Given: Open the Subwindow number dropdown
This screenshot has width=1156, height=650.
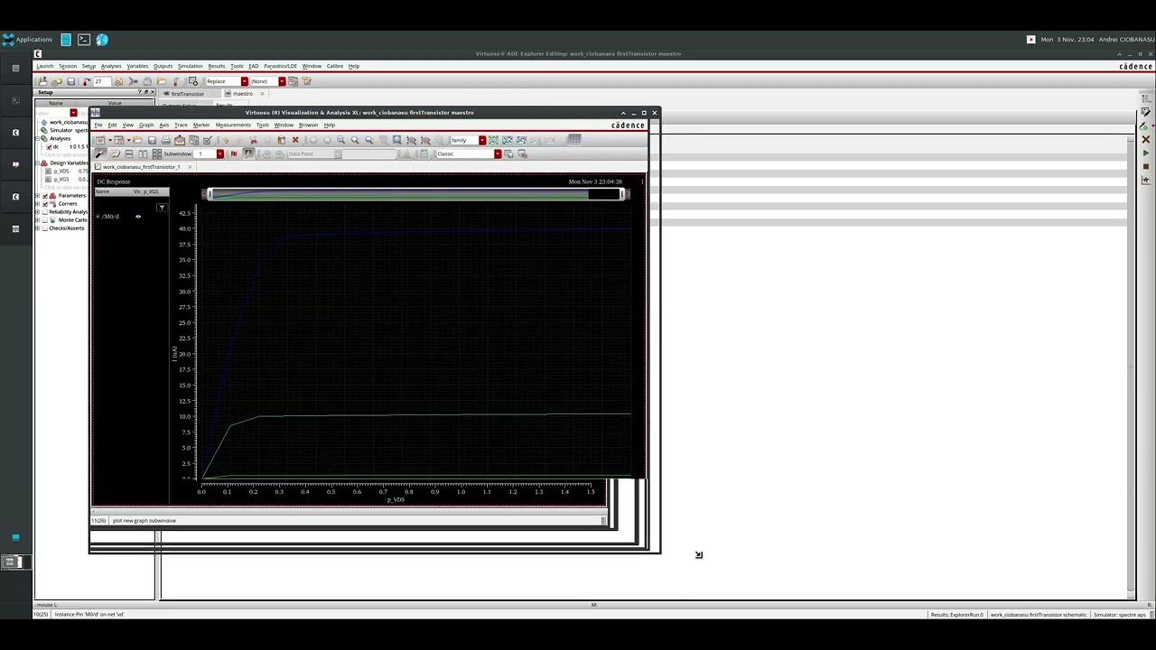Looking at the screenshot, I should [x=219, y=153].
